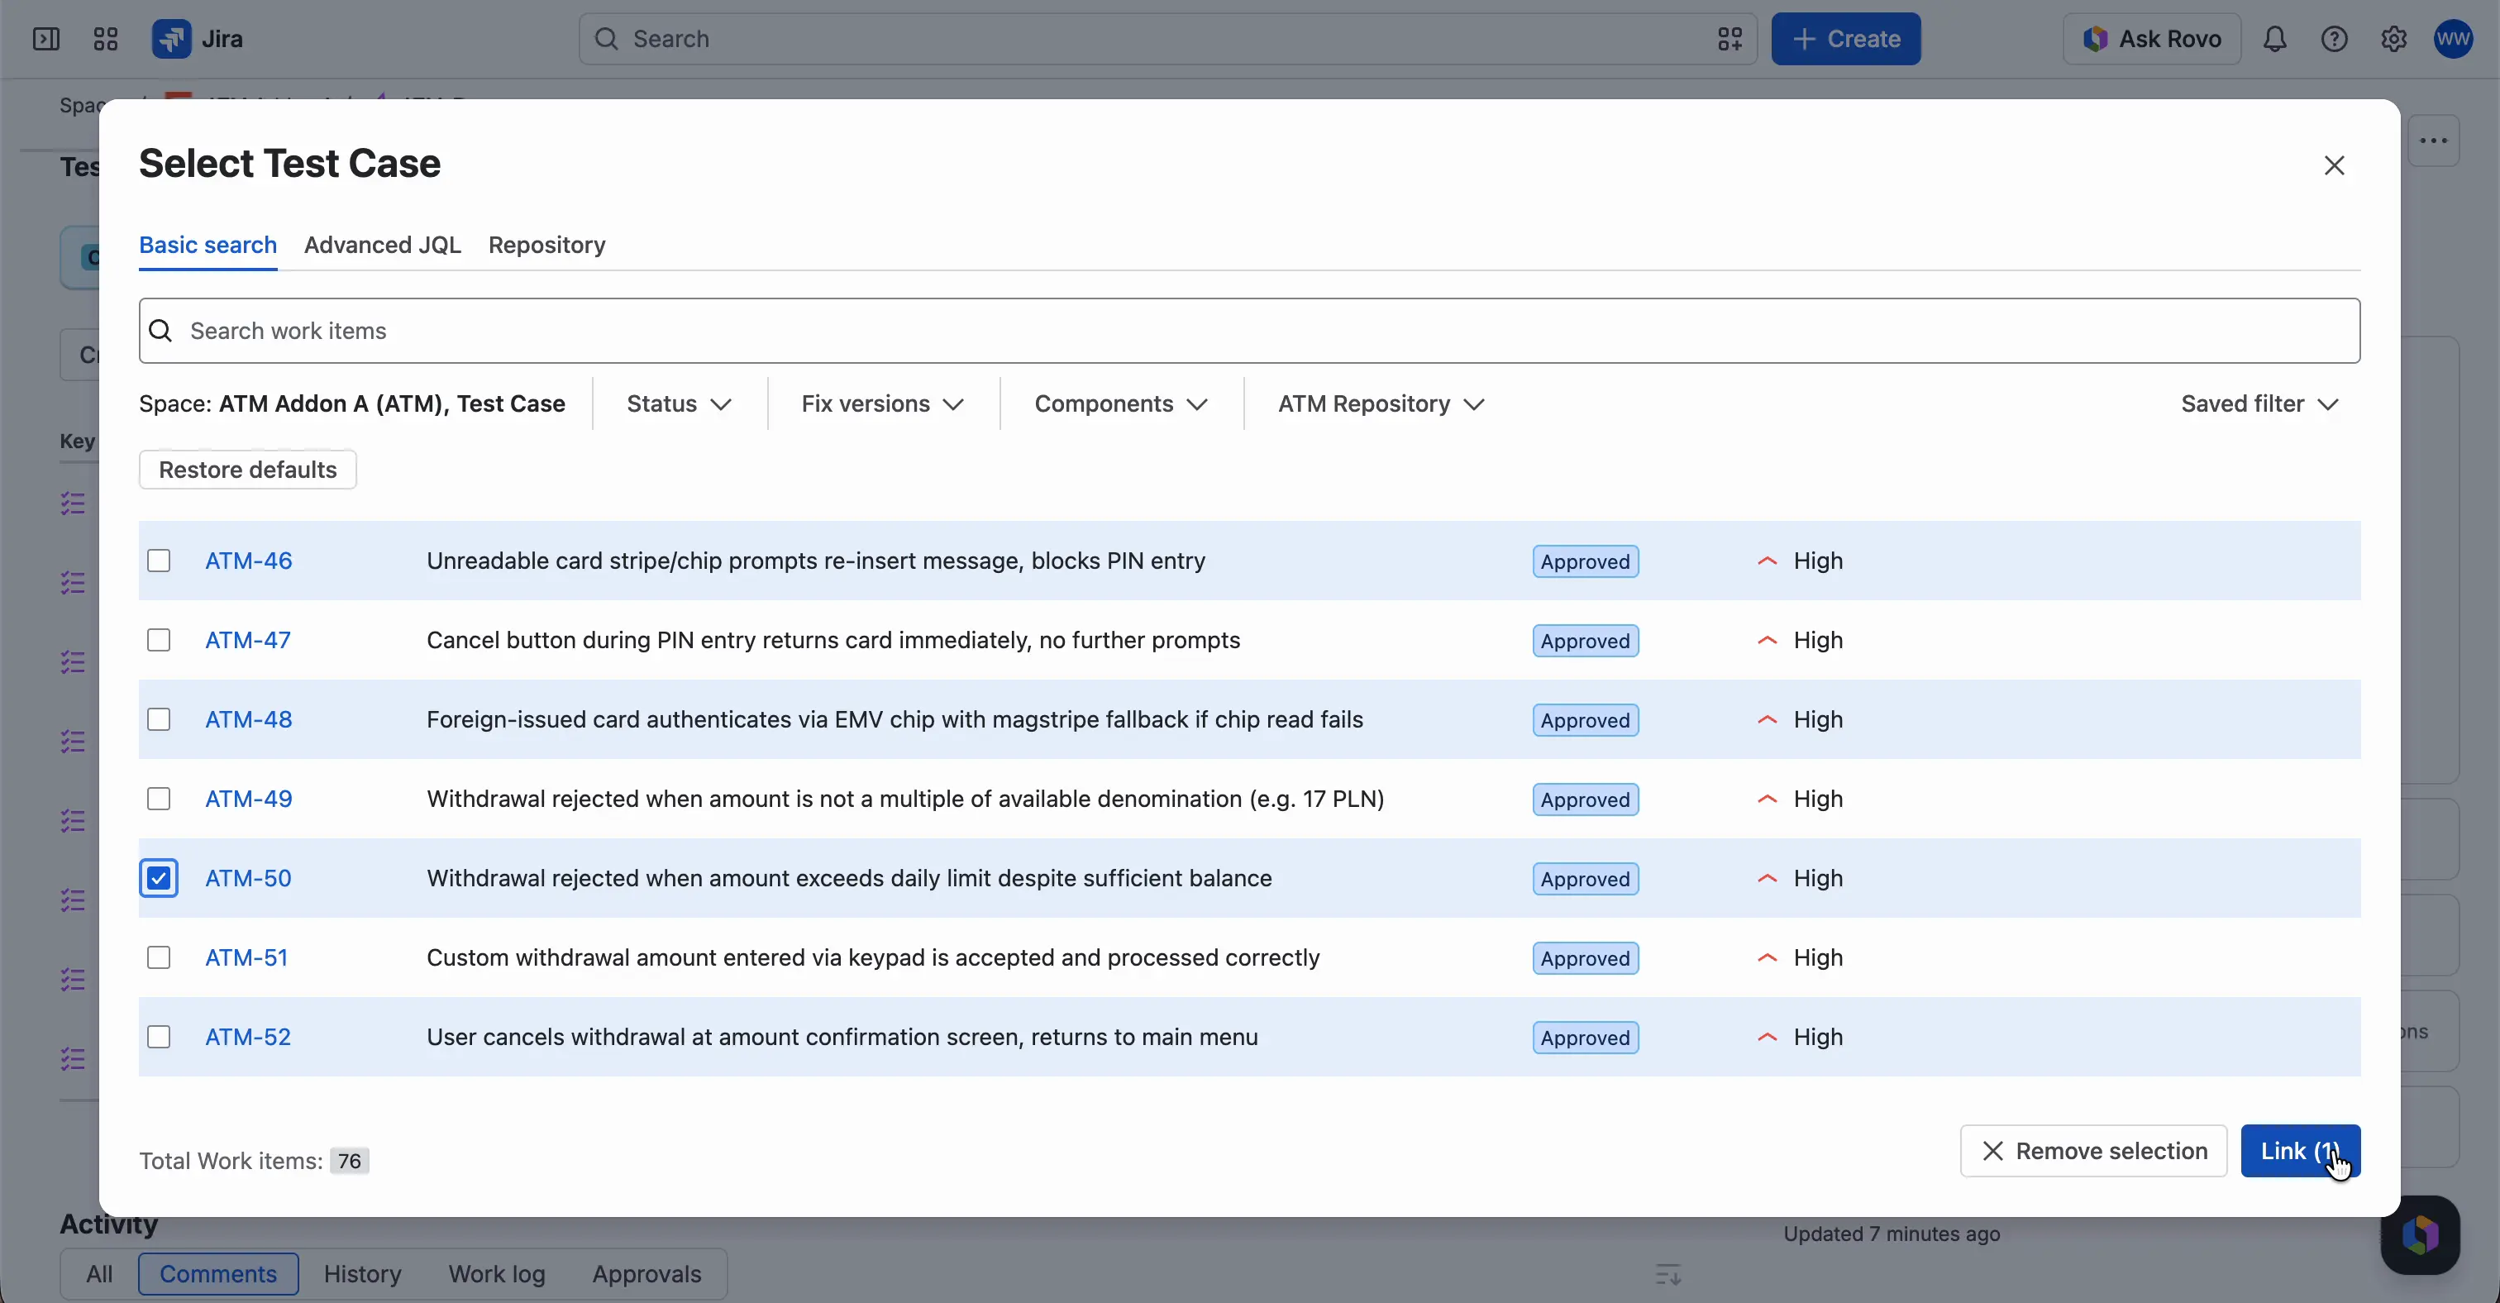Toggle the sidebar panel icon
Screen dimensions: 2500x1303
[x=45, y=39]
